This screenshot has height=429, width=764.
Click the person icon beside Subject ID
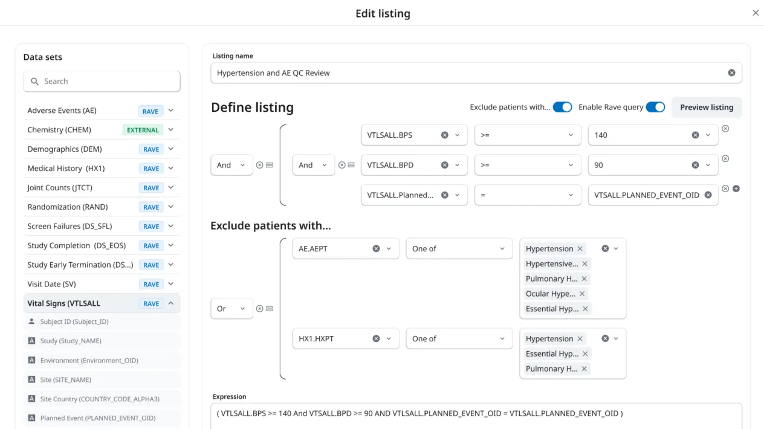click(x=31, y=322)
